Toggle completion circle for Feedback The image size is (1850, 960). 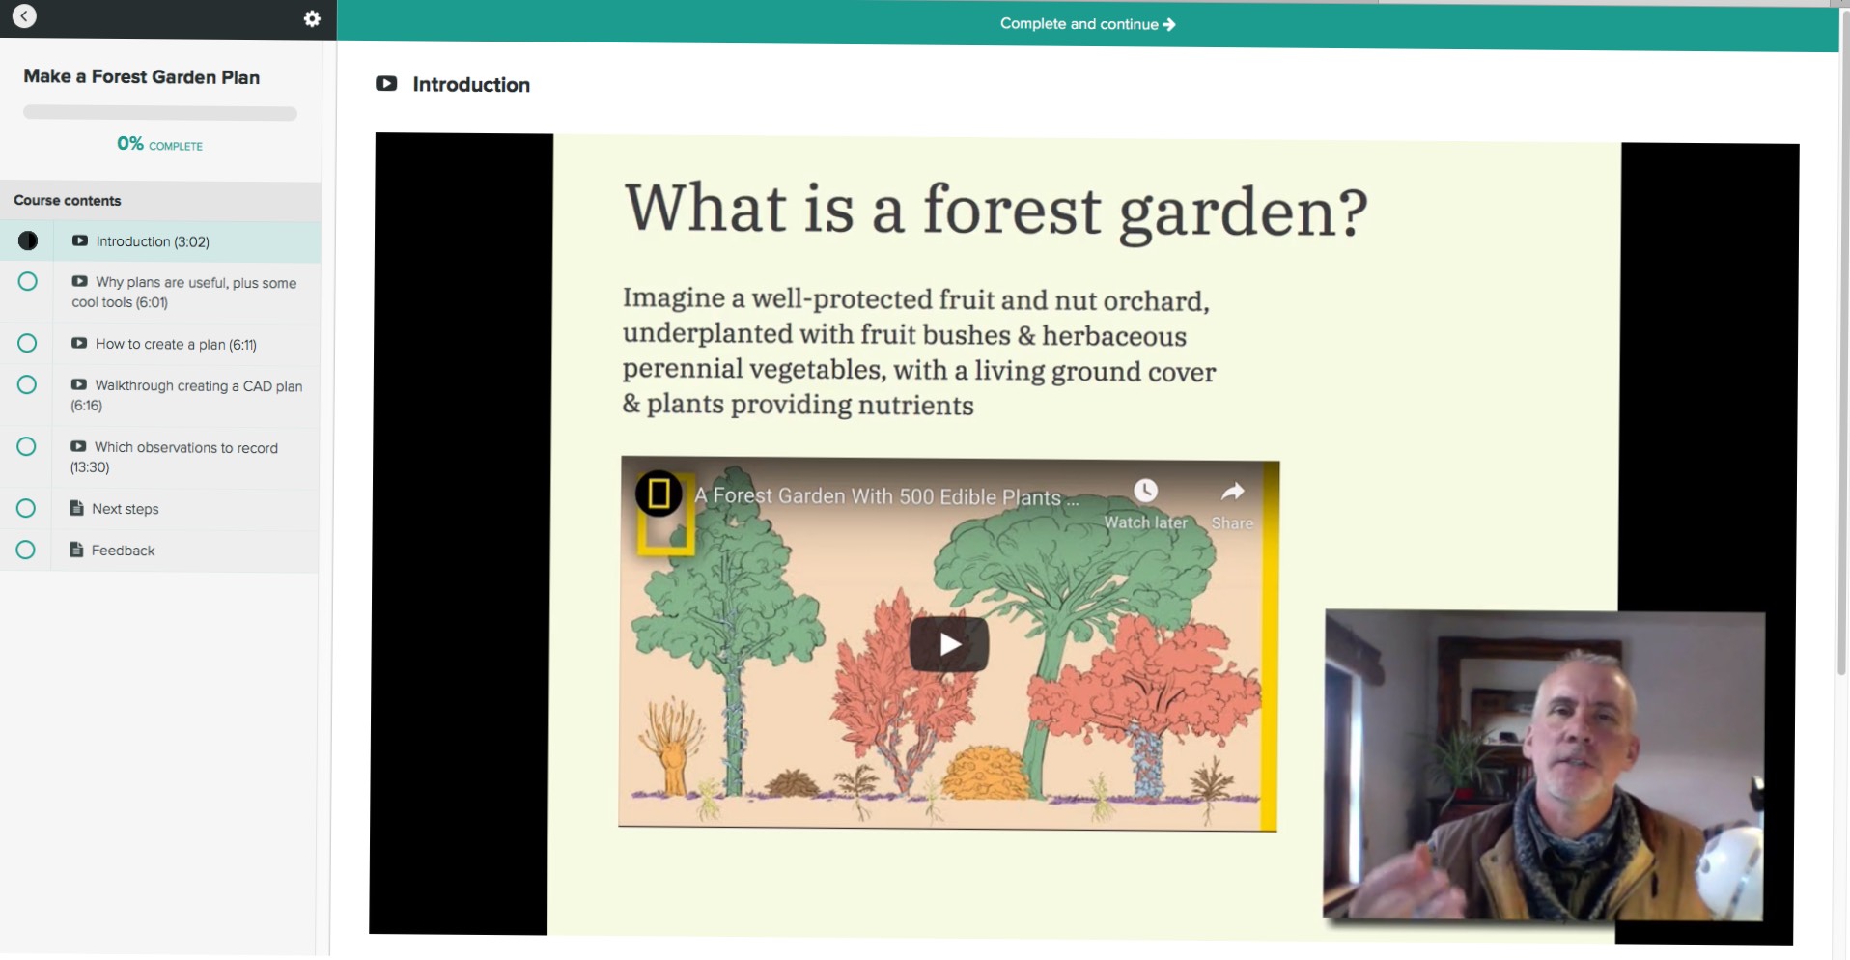[26, 550]
